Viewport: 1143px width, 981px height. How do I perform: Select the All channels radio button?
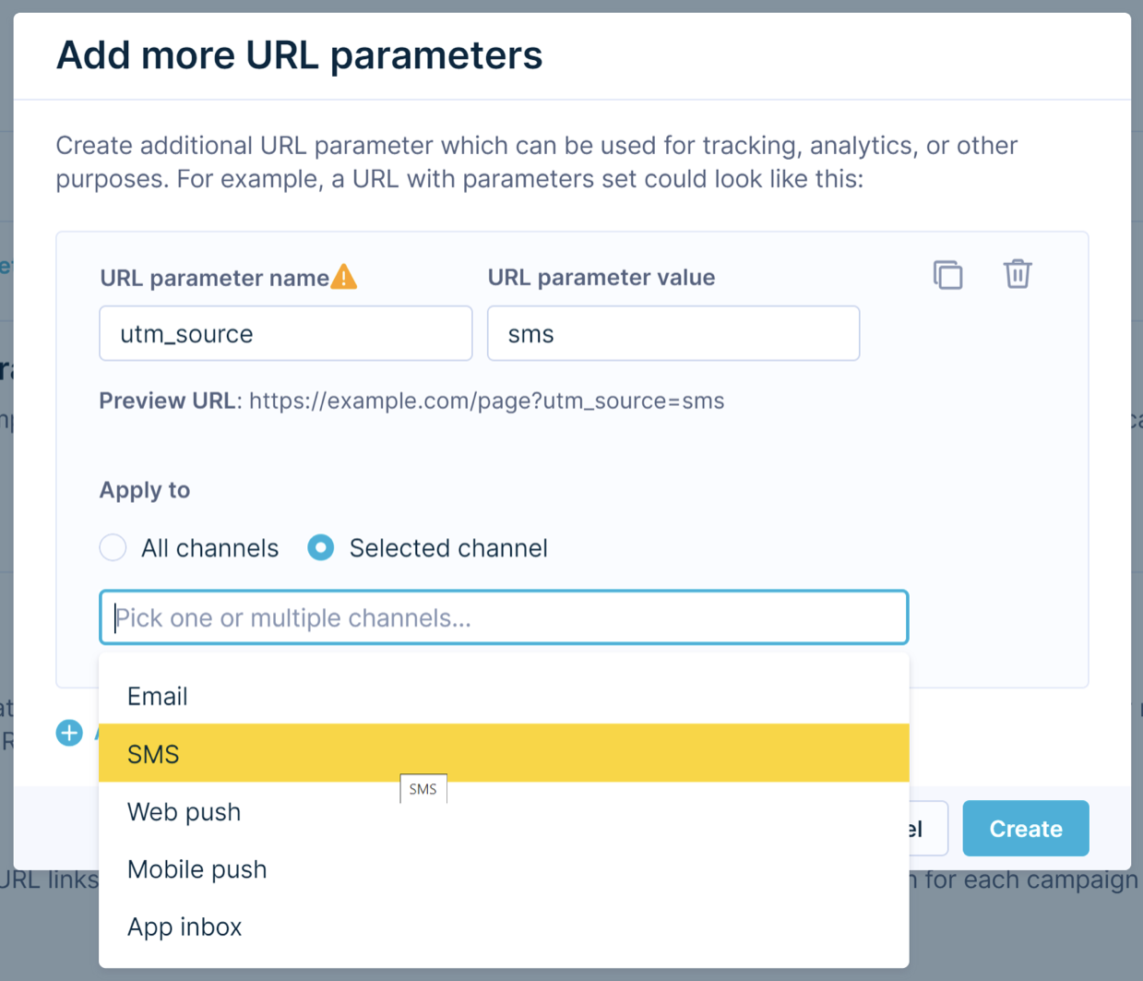click(x=113, y=547)
